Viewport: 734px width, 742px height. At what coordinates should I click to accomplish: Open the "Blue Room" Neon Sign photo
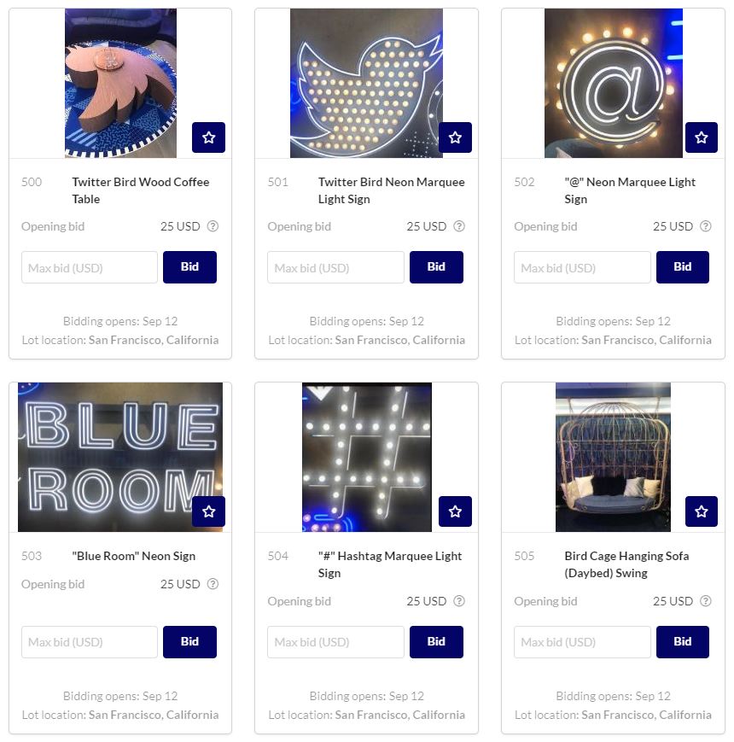tap(120, 457)
